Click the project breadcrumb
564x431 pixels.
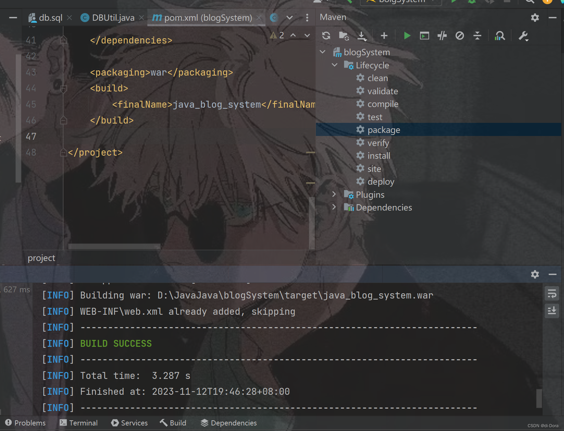41,258
